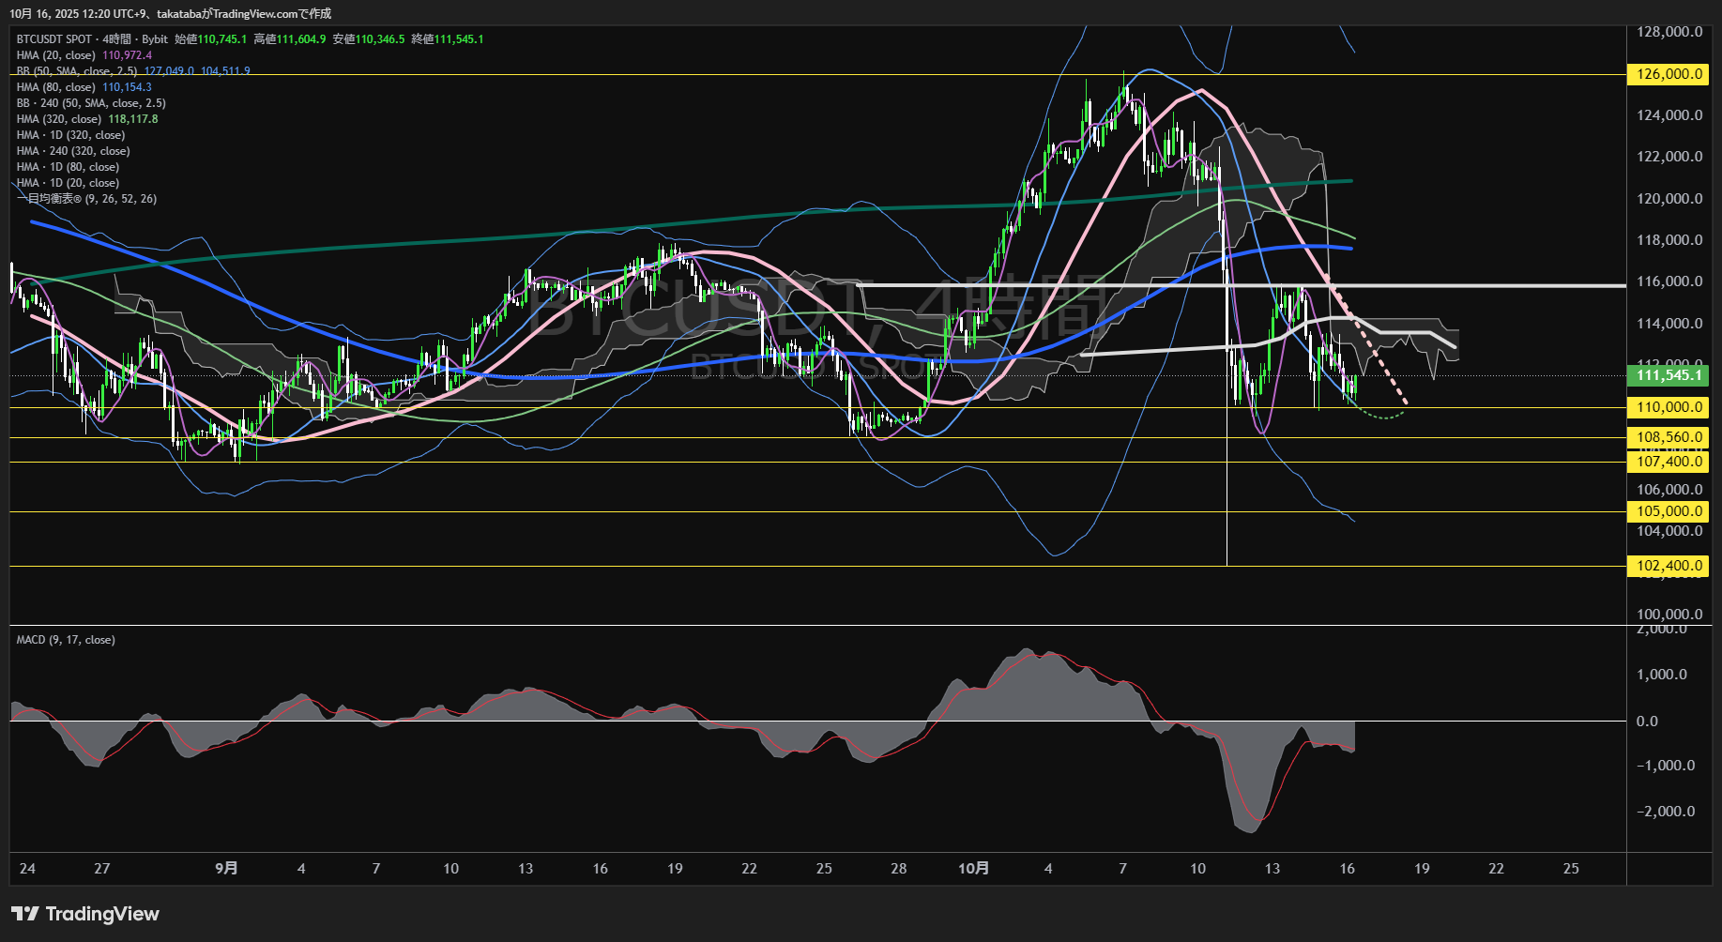Viewport: 1722px width, 942px height.
Task: Click the 10月 date axis label
Action: (973, 869)
